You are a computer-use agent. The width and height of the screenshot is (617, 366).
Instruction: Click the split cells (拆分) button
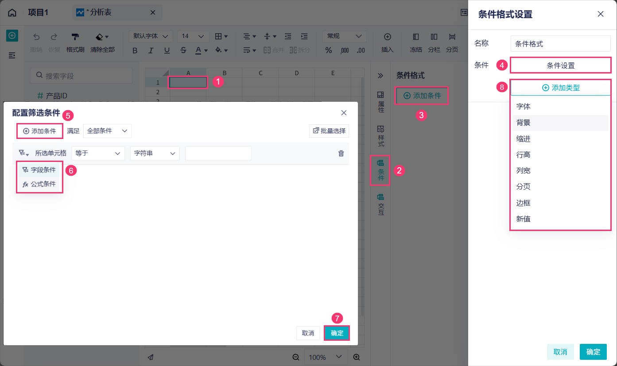pos(299,50)
